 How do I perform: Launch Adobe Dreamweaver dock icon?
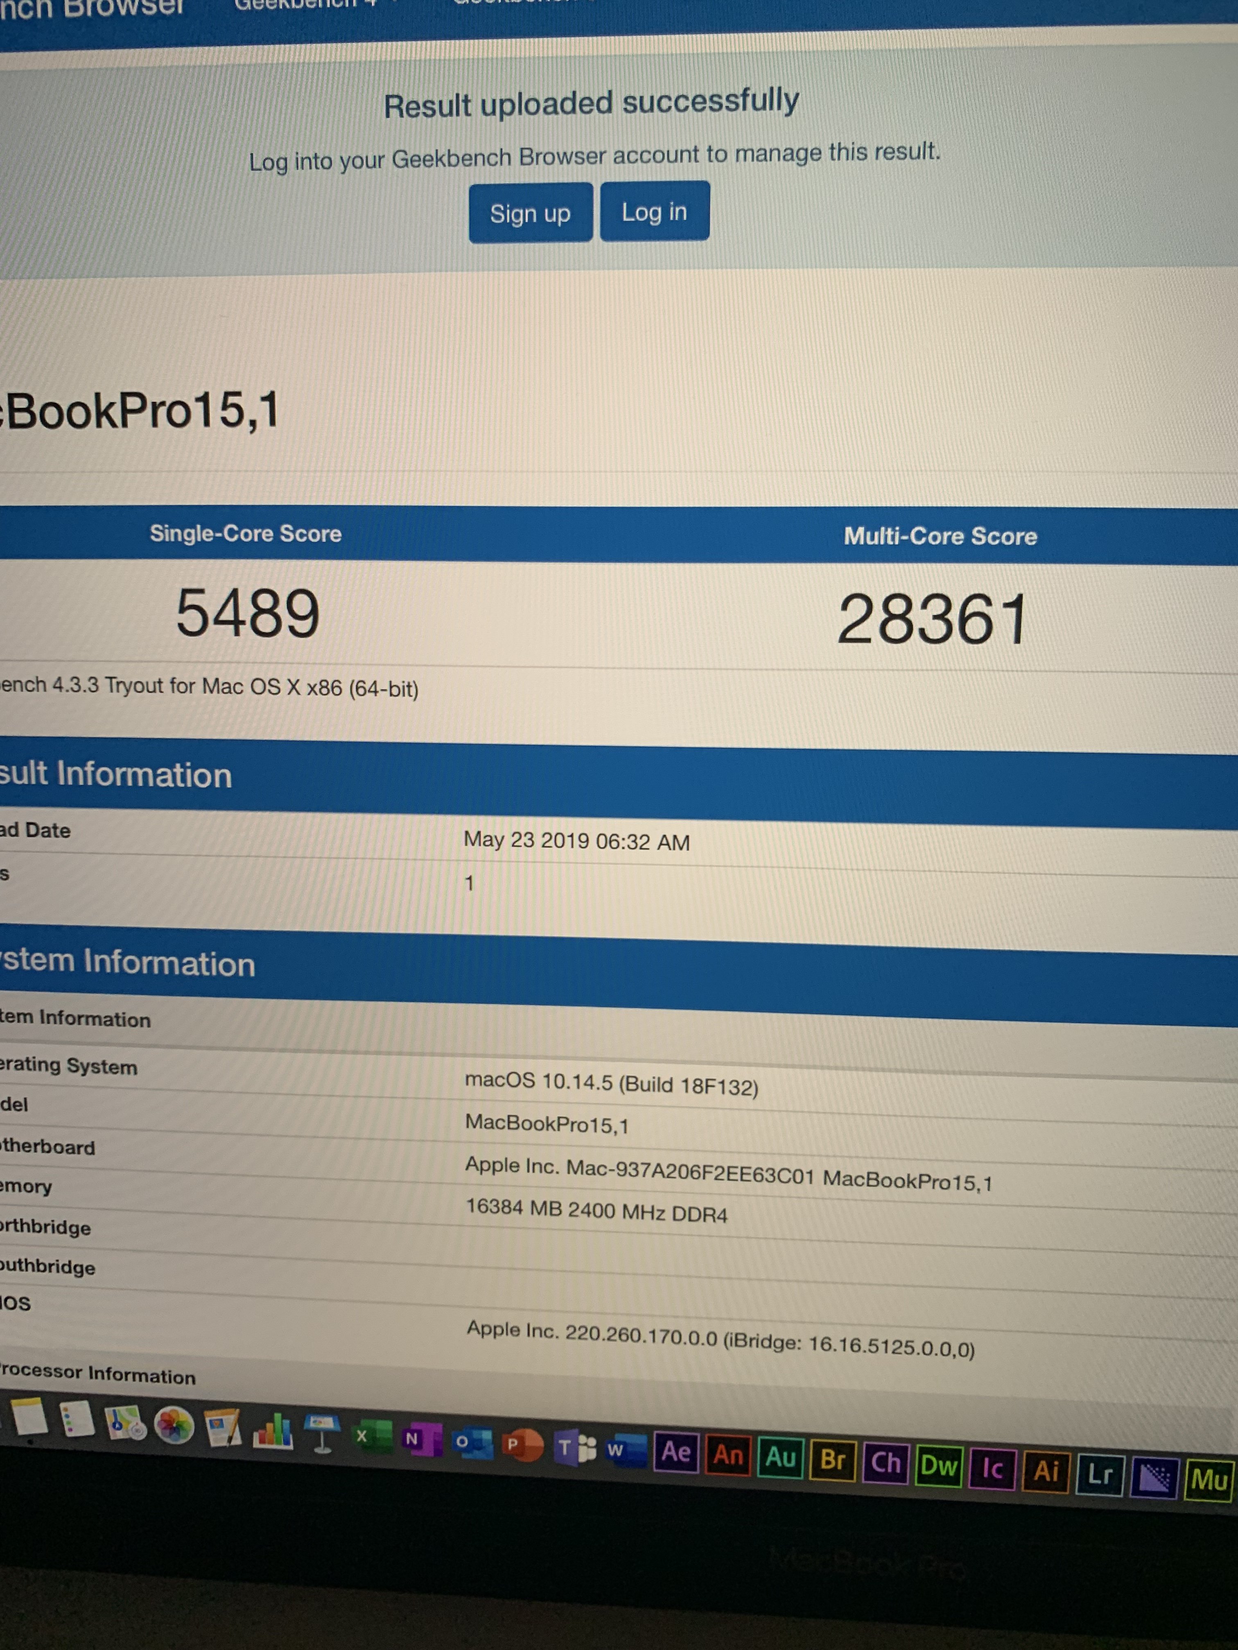[x=939, y=1465]
